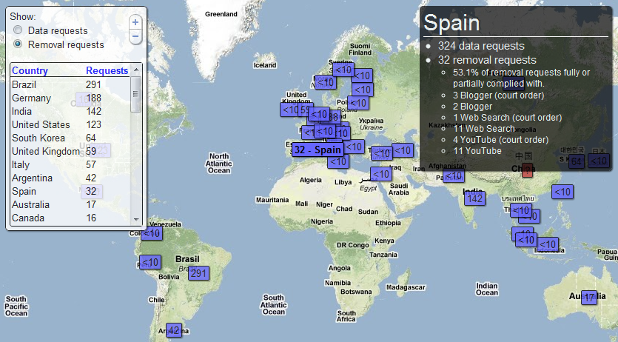Click '3 Blogger (court order)' entry
The width and height of the screenshot is (618, 342).
coord(499,95)
